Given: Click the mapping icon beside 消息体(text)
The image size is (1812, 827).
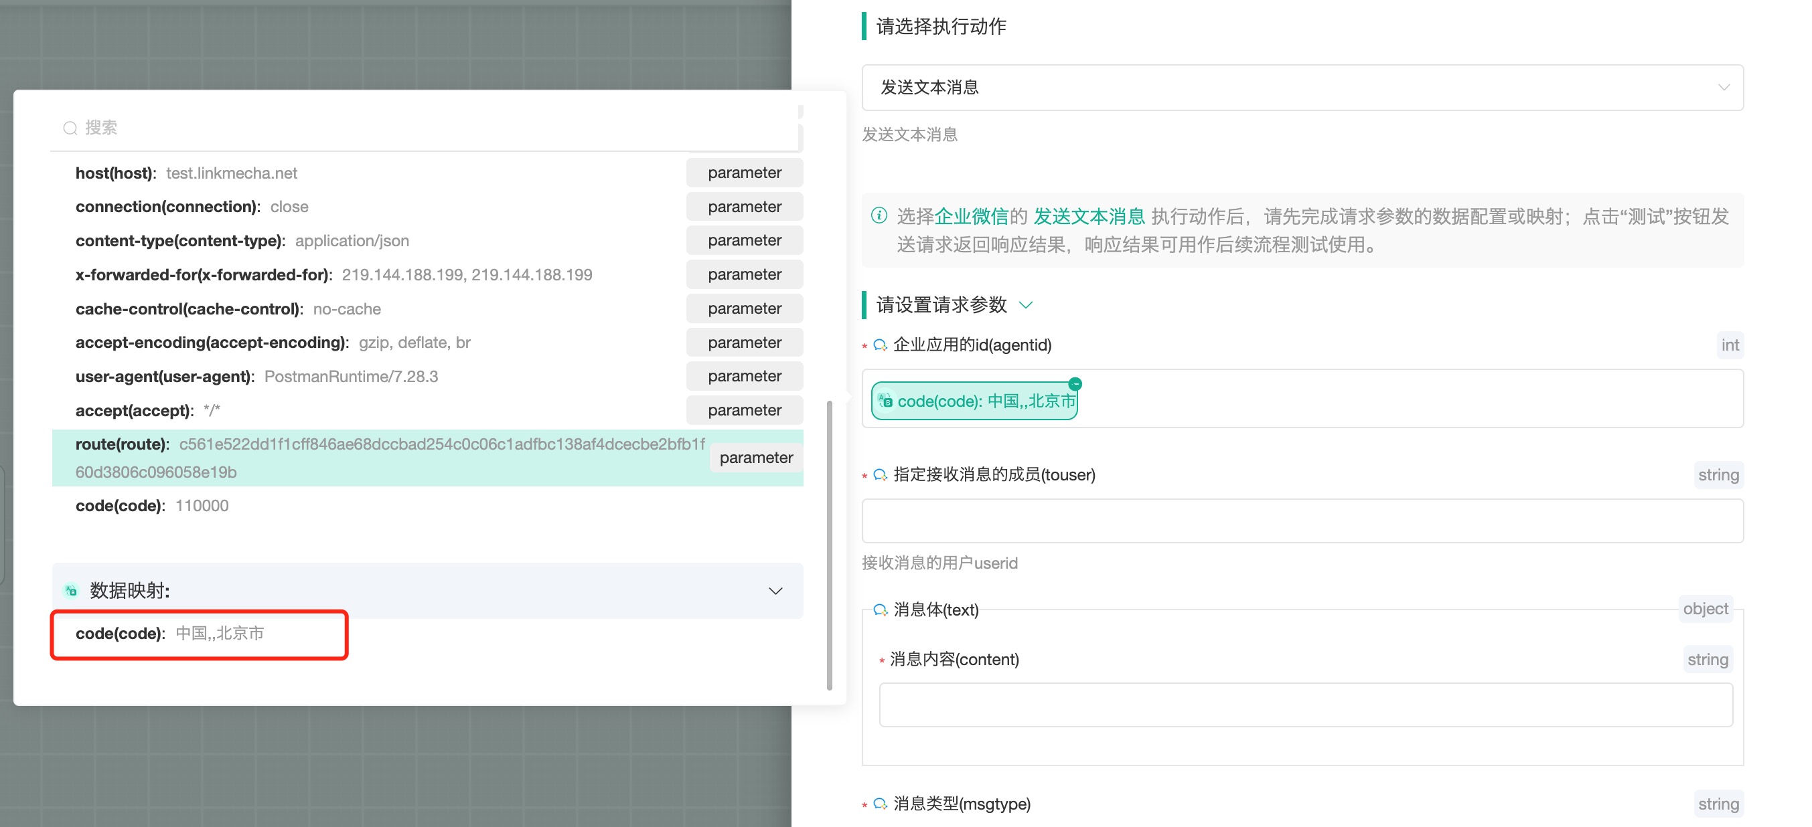Looking at the screenshot, I should [x=880, y=609].
